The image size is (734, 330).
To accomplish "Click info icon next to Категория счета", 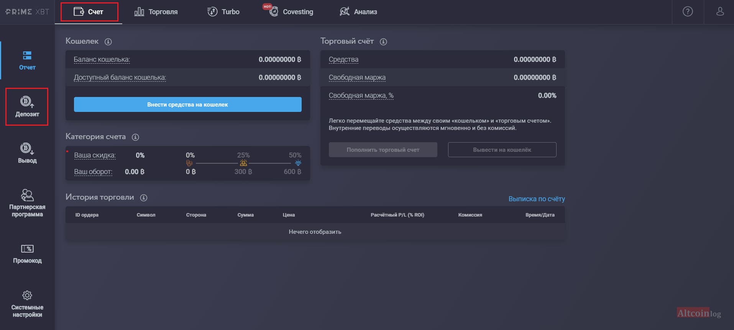I will (135, 137).
